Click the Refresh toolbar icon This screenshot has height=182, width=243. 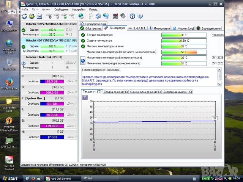click(25, 16)
